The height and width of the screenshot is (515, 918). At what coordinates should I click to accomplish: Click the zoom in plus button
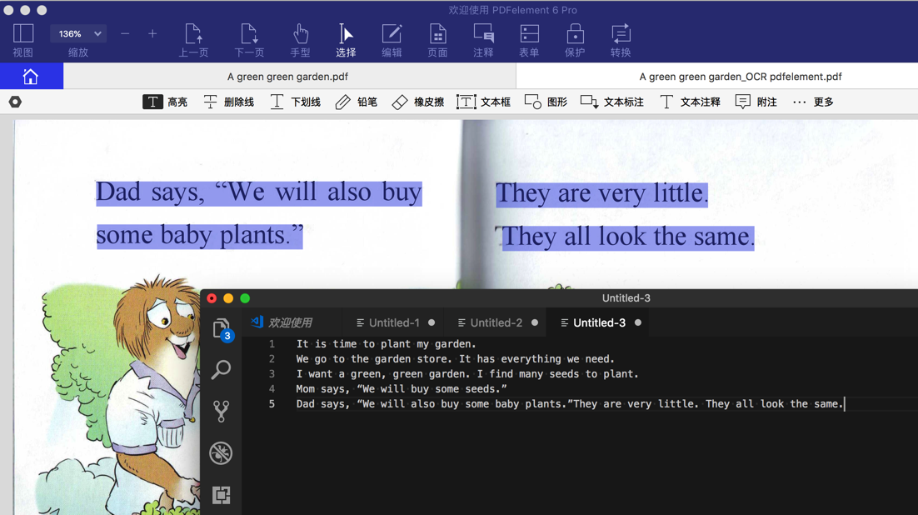(x=152, y=34)
